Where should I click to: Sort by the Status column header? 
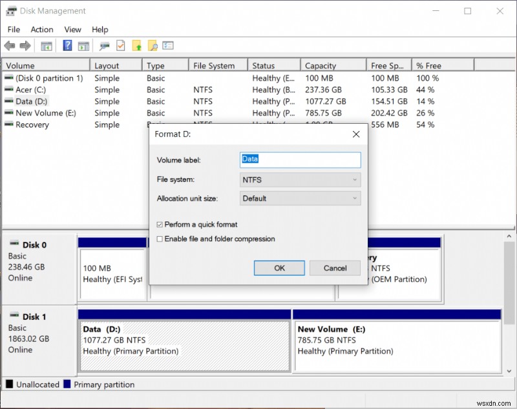click(x=274, y=66)
